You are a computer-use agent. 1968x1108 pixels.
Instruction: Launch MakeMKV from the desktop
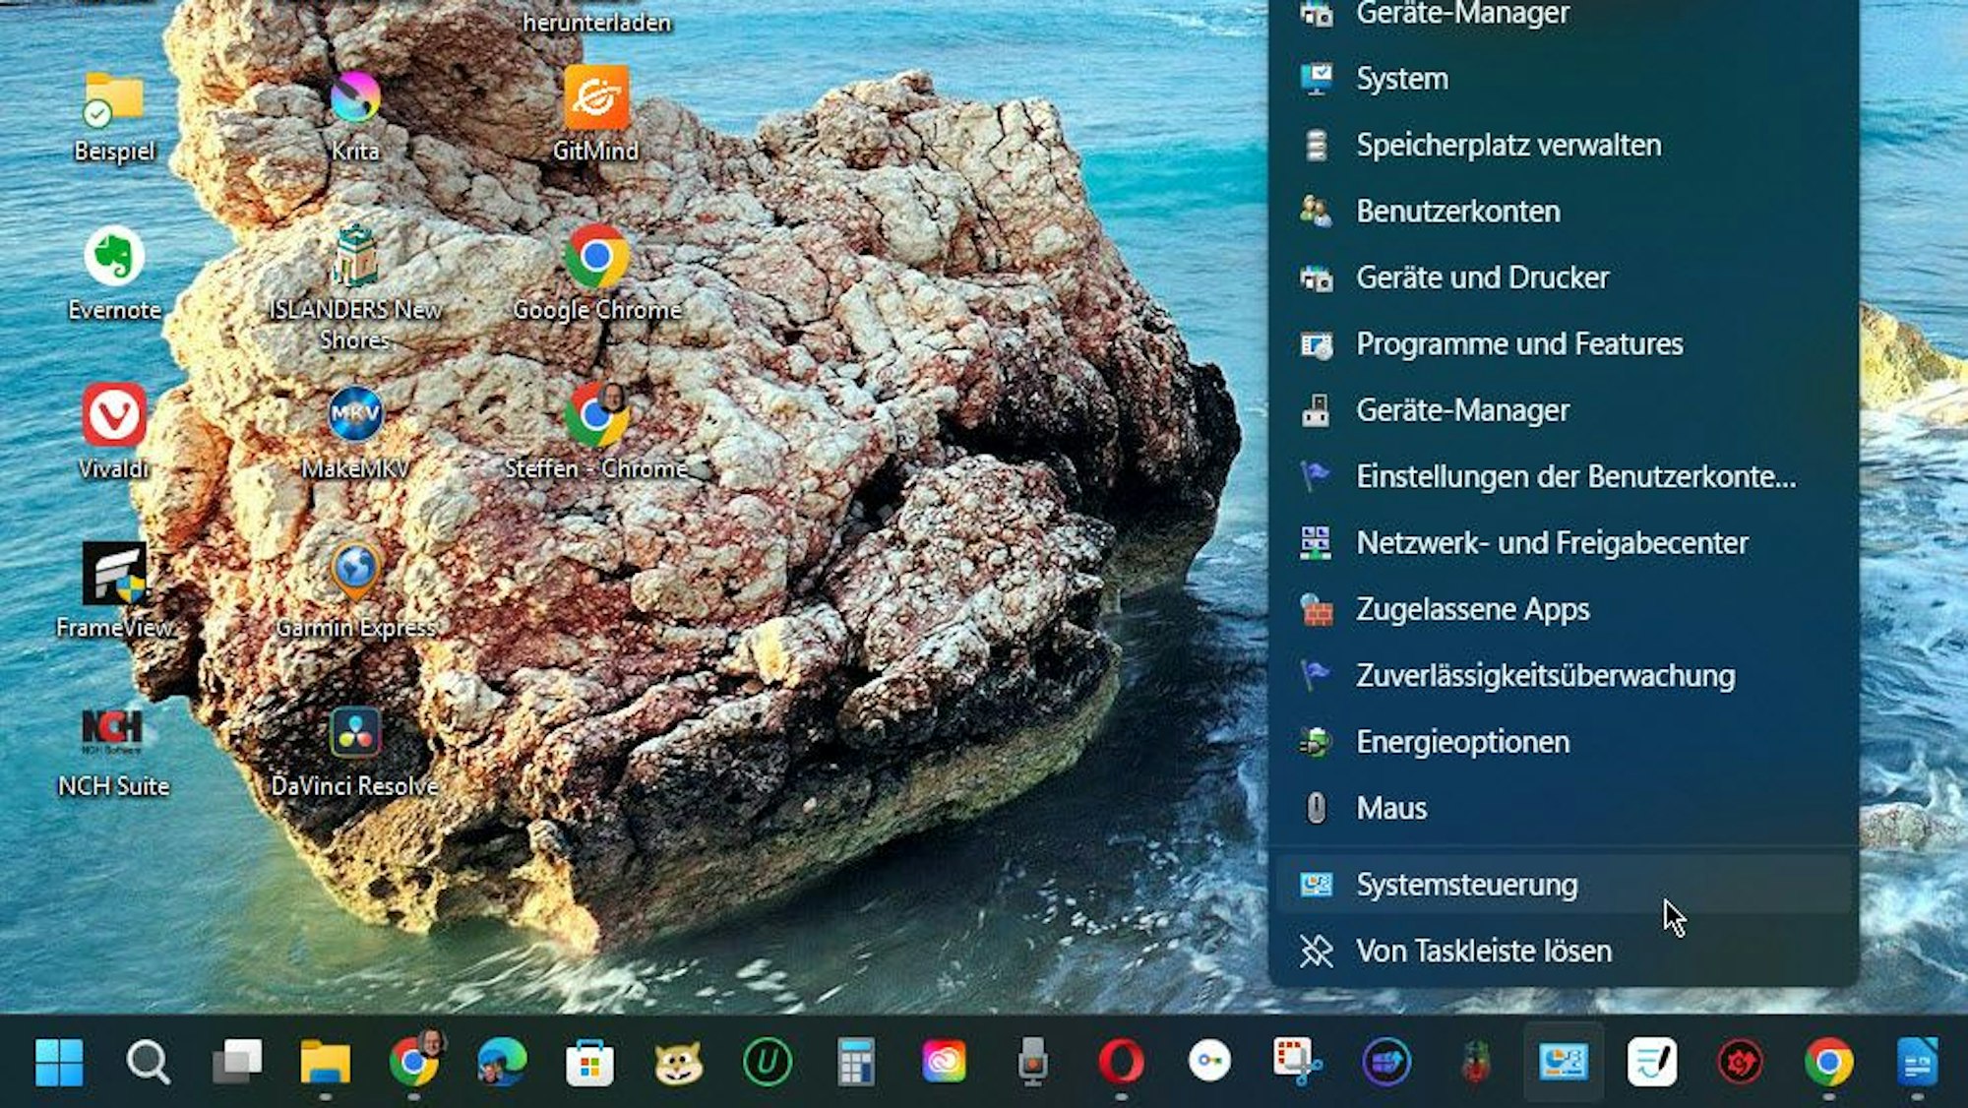click(x=357, y=415)
